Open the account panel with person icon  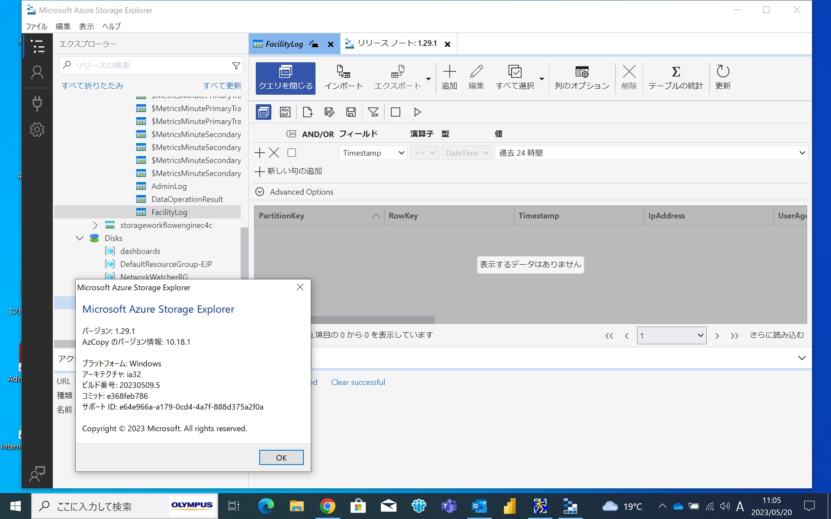(37, 72)
